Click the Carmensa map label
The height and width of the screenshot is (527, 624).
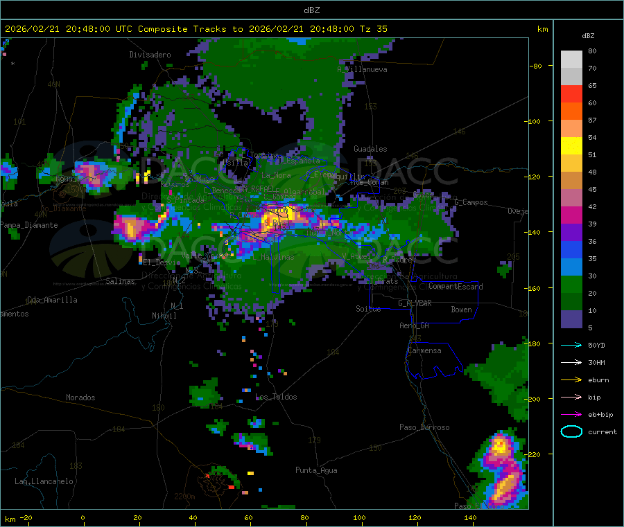point(424,350)
